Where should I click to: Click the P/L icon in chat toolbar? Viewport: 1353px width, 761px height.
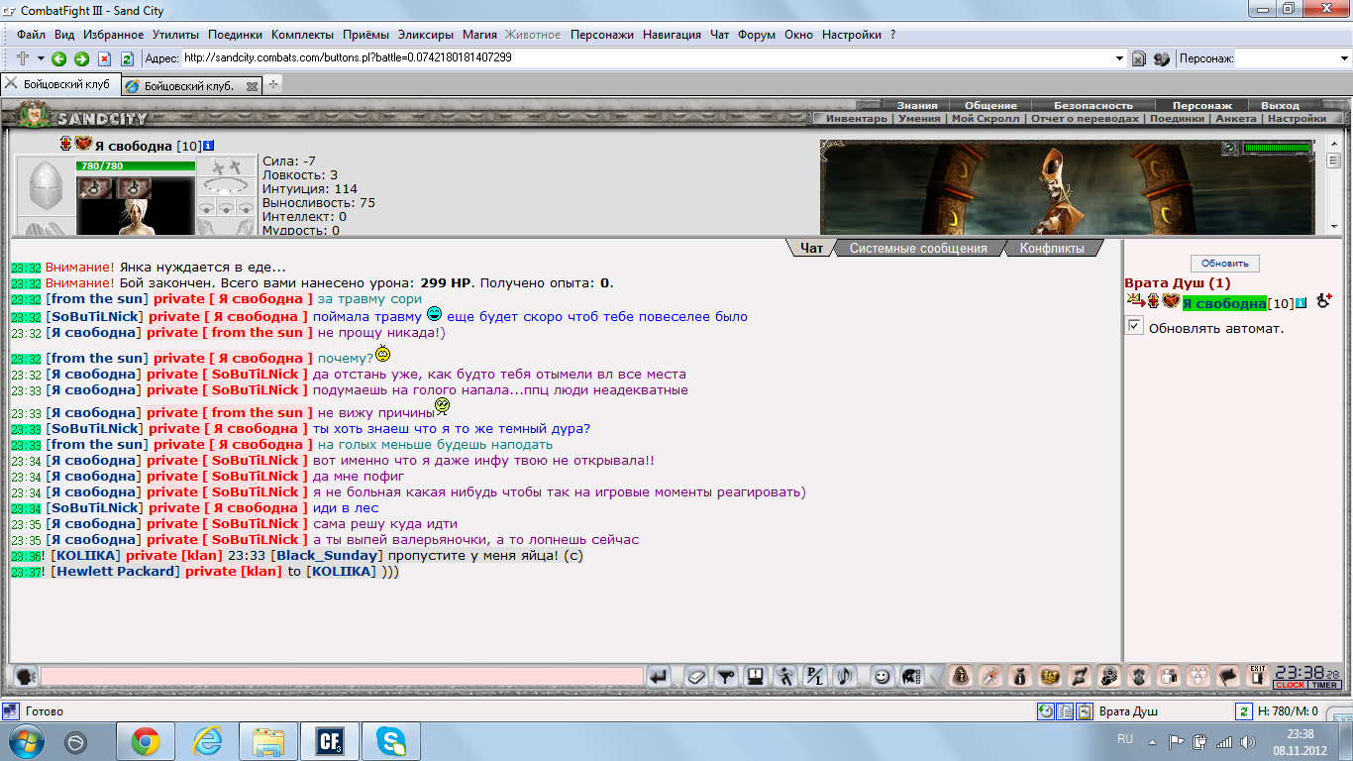[x=814, y=677]
